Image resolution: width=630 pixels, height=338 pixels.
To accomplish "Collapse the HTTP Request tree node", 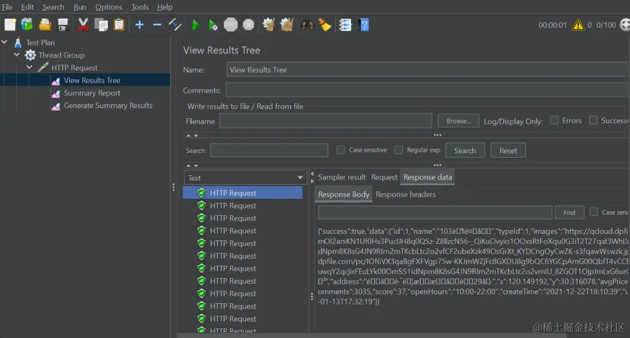I will tap(29, 67).
